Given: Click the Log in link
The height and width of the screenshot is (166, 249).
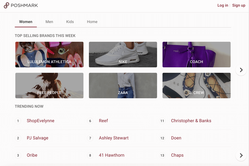Looking at the screenshot, I should tap(223, 5).
